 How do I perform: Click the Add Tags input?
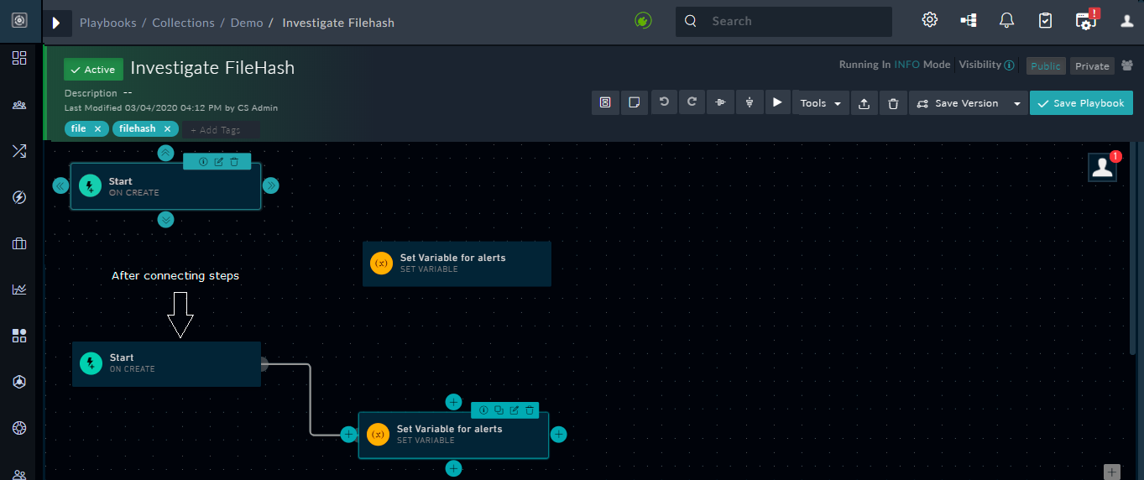tap(221, 130)
